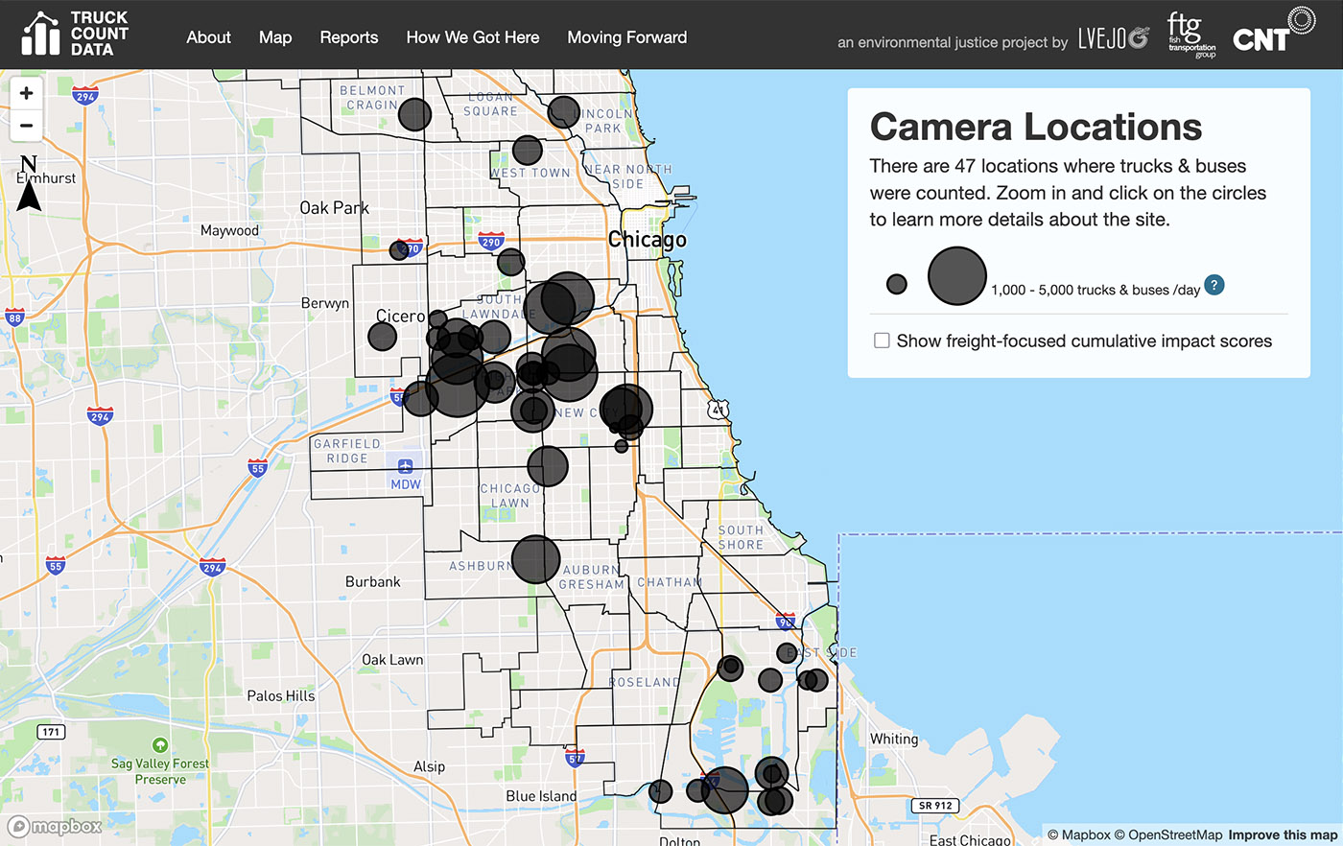Go to the Map page

(275, 37)
